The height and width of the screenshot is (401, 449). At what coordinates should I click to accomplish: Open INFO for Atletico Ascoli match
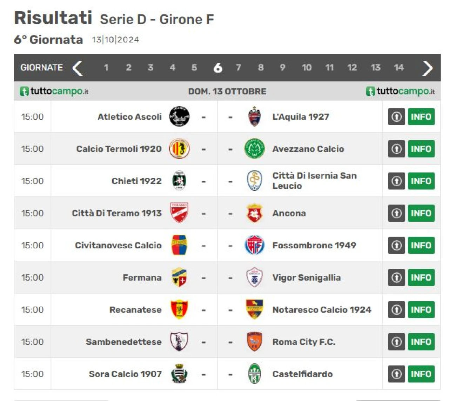[x=421, y=117]
